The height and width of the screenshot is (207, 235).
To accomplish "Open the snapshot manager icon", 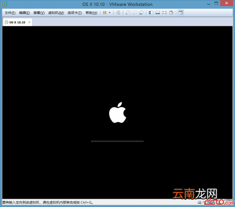I will [x=141, y=13].
